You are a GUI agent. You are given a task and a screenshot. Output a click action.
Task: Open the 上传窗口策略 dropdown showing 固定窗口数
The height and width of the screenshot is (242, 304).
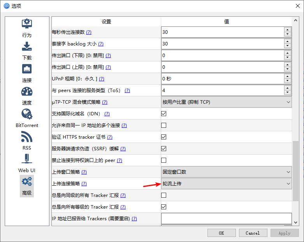pyautogui.click(x=226, y=172)
